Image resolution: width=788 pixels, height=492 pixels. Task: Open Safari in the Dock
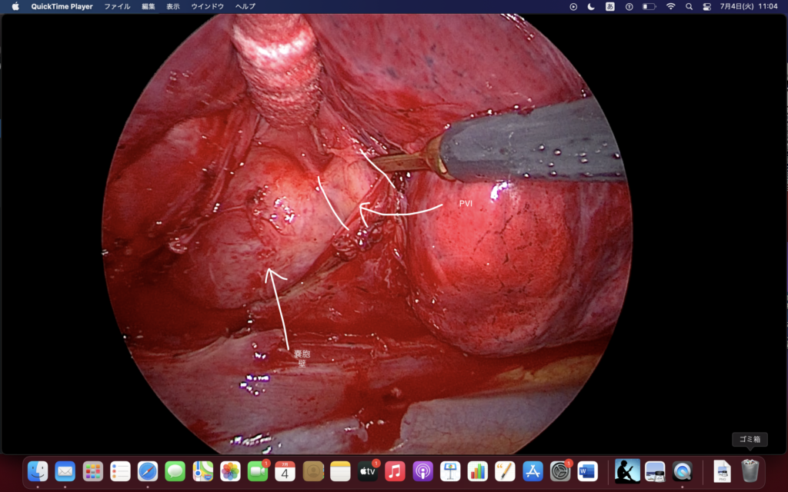(148, 471)
